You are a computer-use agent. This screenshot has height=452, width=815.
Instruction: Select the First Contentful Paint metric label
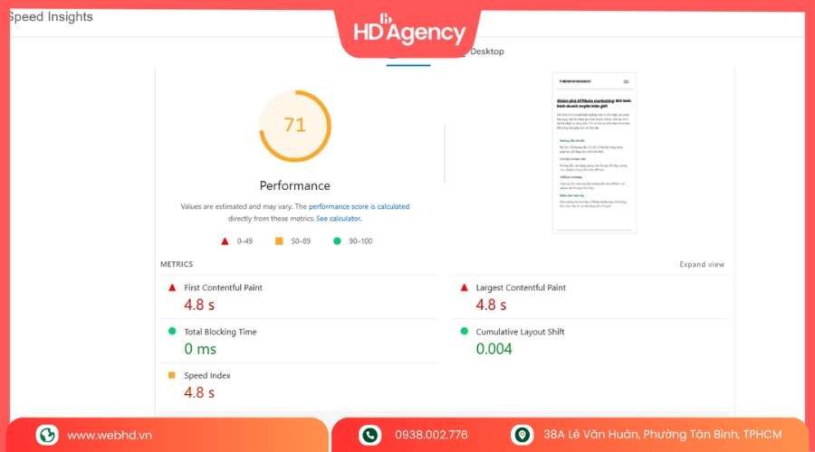pos(223,287)
